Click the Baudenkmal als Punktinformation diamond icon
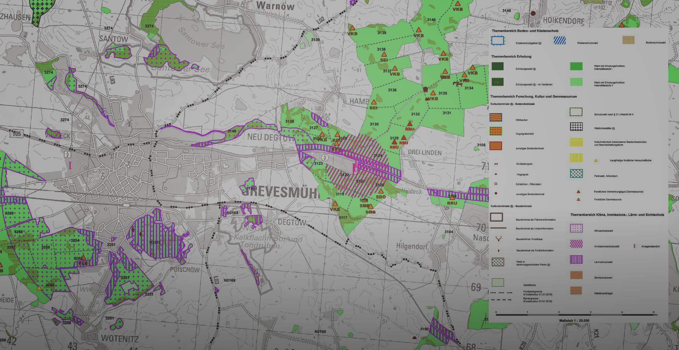The image size is (679, 350). tap(498, 250)
